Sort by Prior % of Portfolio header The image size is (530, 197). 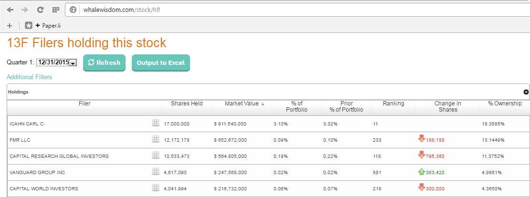click(347, 106)
